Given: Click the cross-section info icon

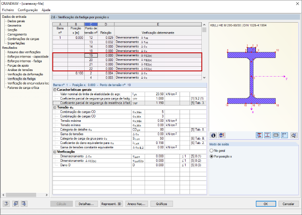Looking at the screenshot, I should pyautogui.click(x=213, y=135).
